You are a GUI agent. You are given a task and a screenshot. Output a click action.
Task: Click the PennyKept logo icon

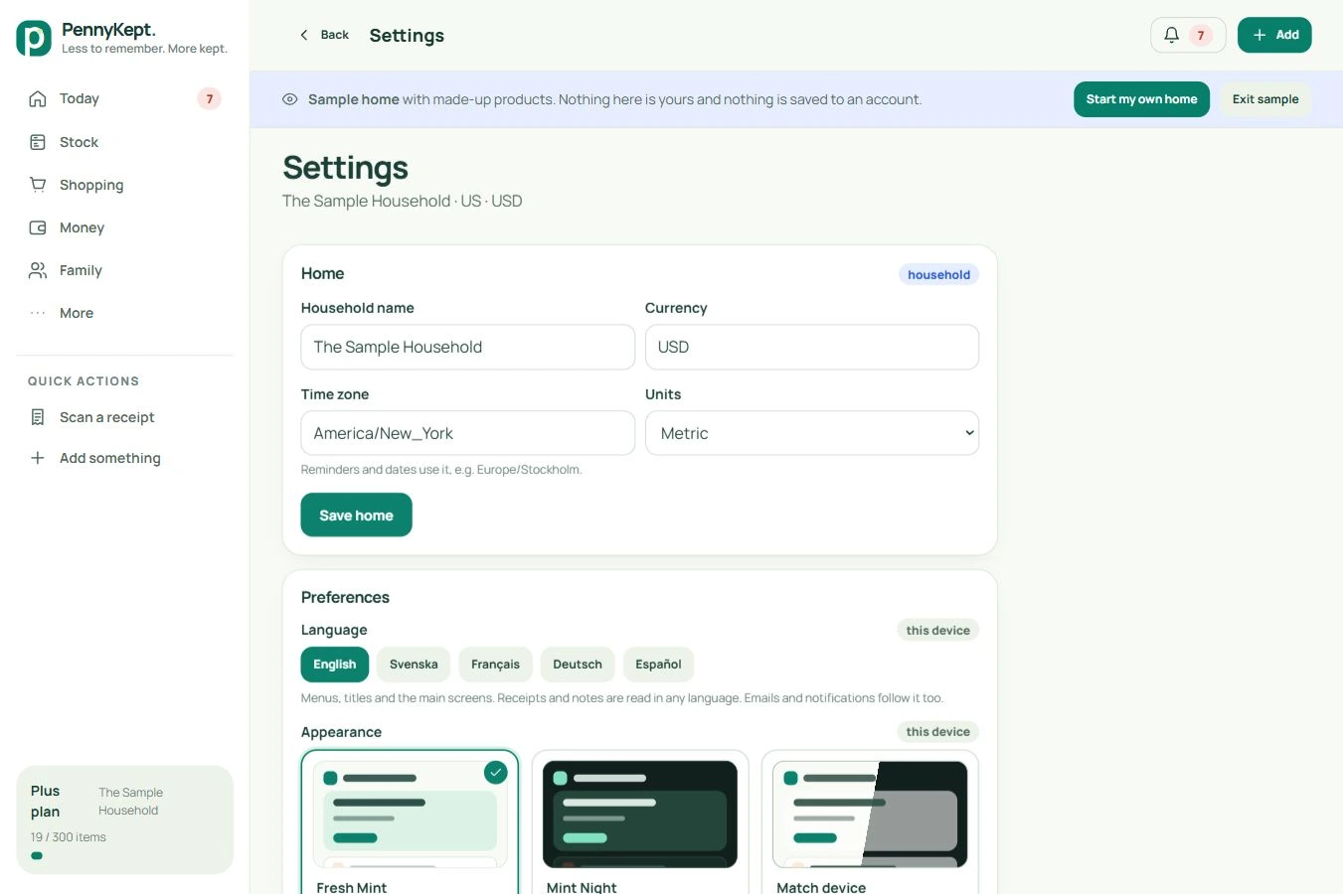34,38
